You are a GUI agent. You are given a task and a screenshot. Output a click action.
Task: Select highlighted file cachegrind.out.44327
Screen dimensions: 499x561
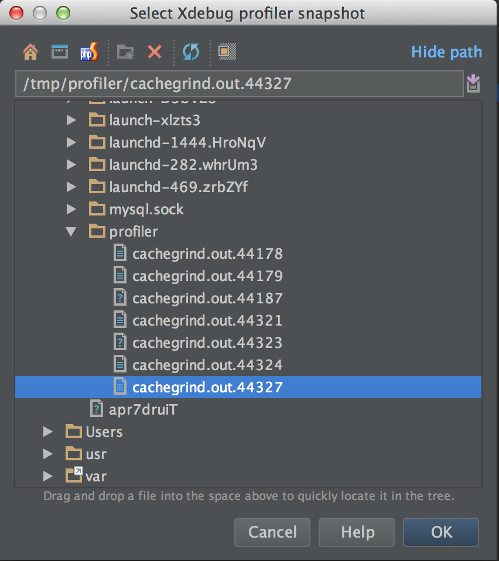(248, 387)
